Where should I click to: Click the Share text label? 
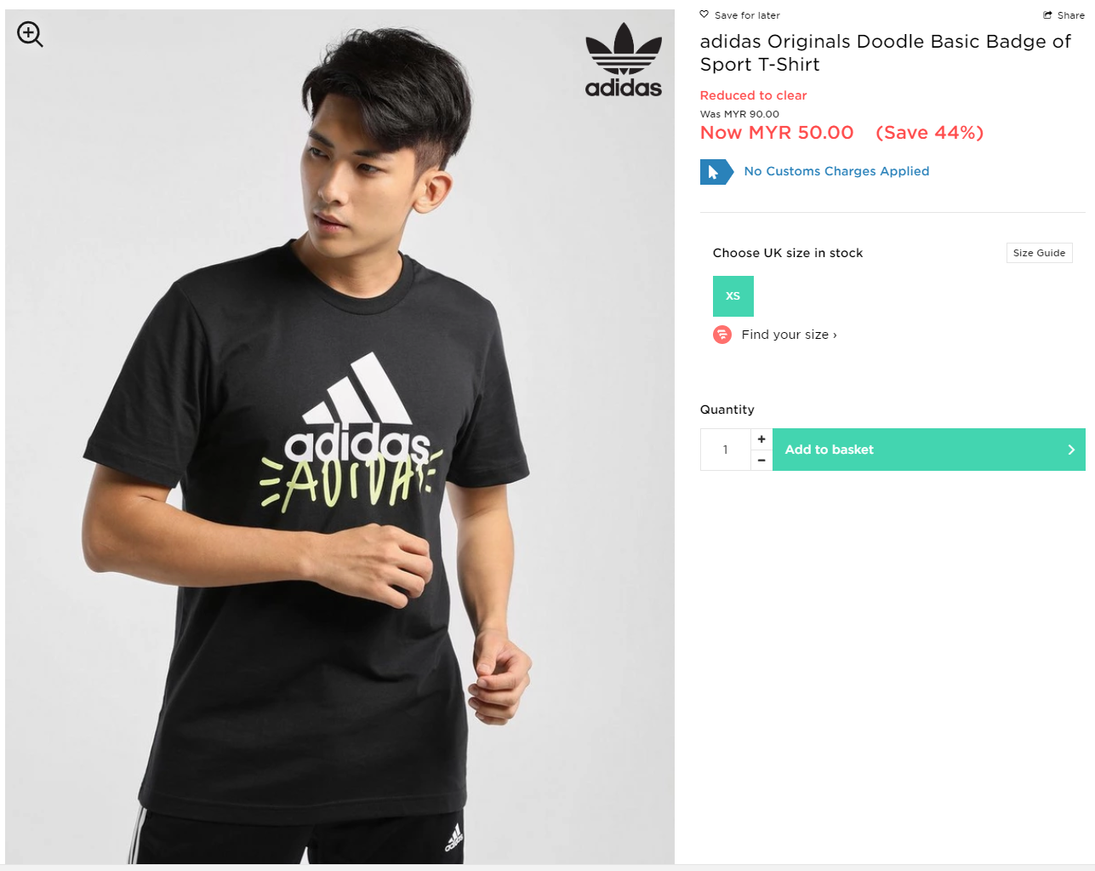click(x=1070, y=15)
